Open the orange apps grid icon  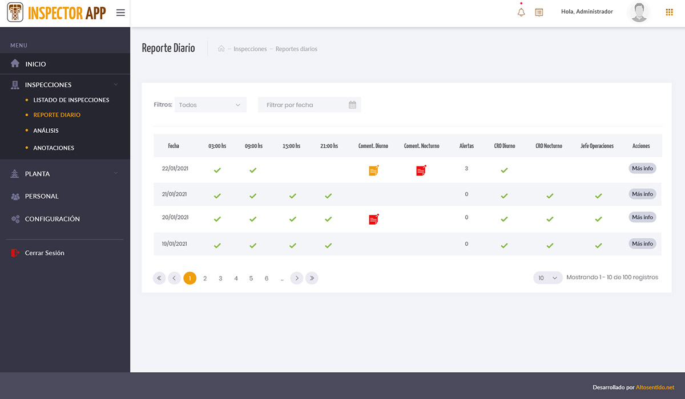(669, 12)
